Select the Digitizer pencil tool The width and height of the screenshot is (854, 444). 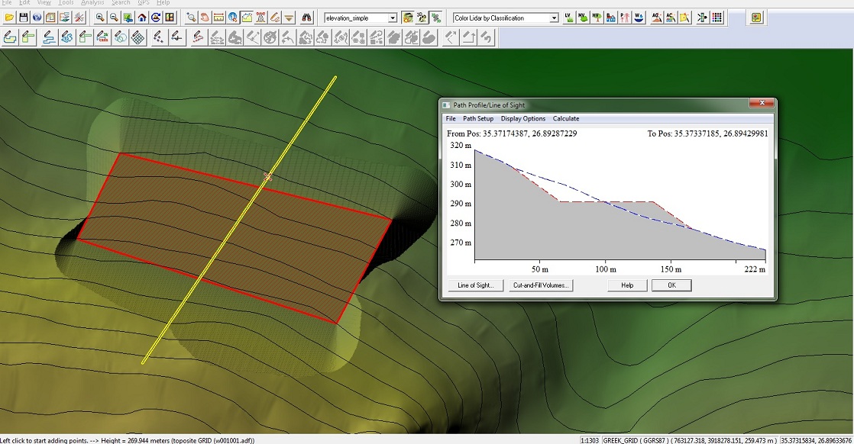click(275, 18)
